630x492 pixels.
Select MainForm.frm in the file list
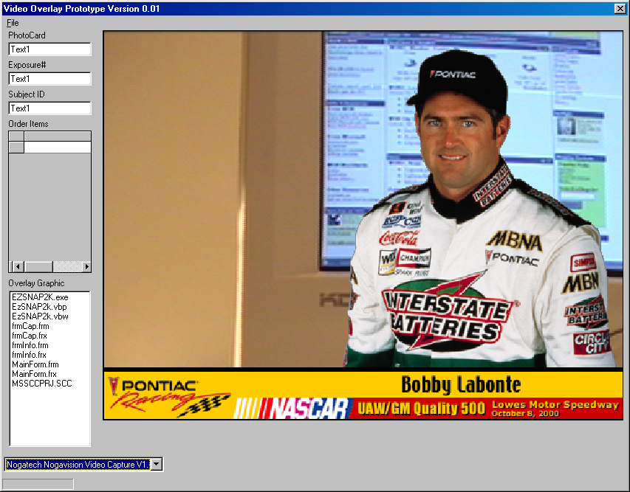pyautogui.click(x=35, y=365)
